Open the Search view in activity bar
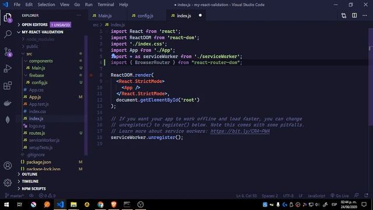The image size is (373, 210). pyautogui.click(x=8, y=34)
